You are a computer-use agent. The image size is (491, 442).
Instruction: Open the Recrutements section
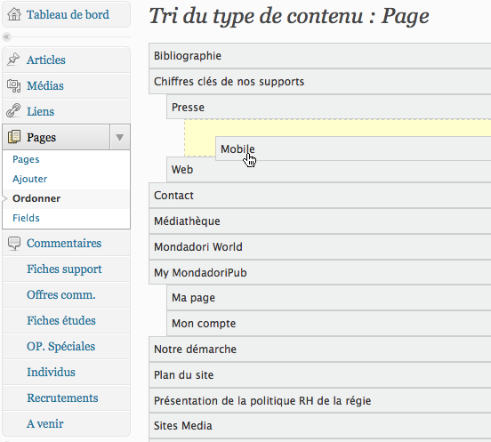(x=62, y=398)
